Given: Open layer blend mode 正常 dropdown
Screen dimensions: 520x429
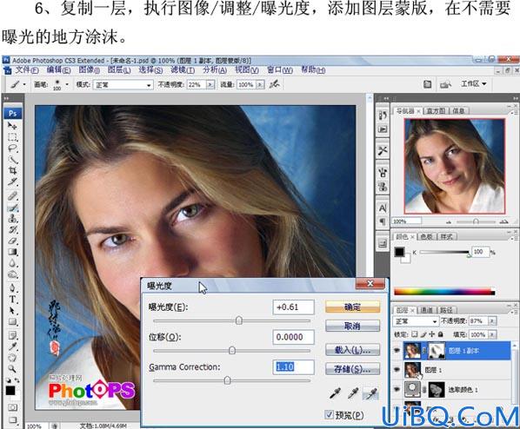Looking at the screenshot, I should [416, 321].
